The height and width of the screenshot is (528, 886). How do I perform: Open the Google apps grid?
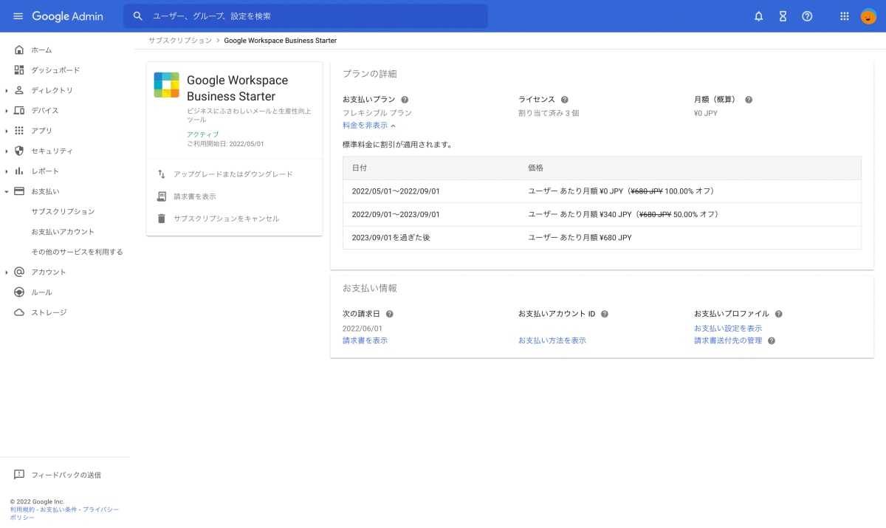click(845, 16)
